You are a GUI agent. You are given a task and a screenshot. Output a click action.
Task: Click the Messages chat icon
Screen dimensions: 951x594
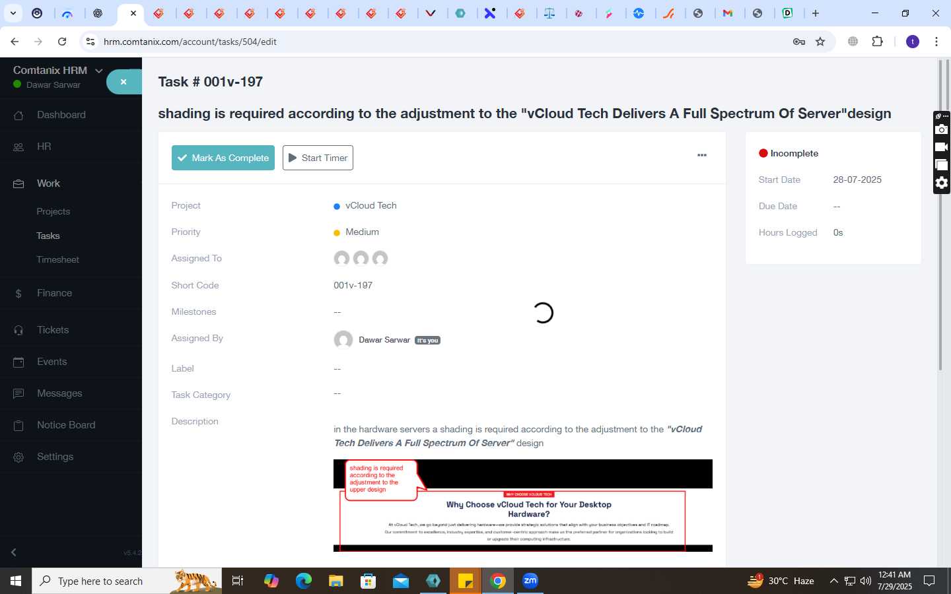tap(18, 393)
